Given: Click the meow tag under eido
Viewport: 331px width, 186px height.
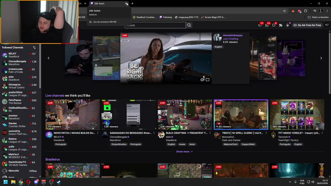Looking at the screenshot, I should [182, 144].
